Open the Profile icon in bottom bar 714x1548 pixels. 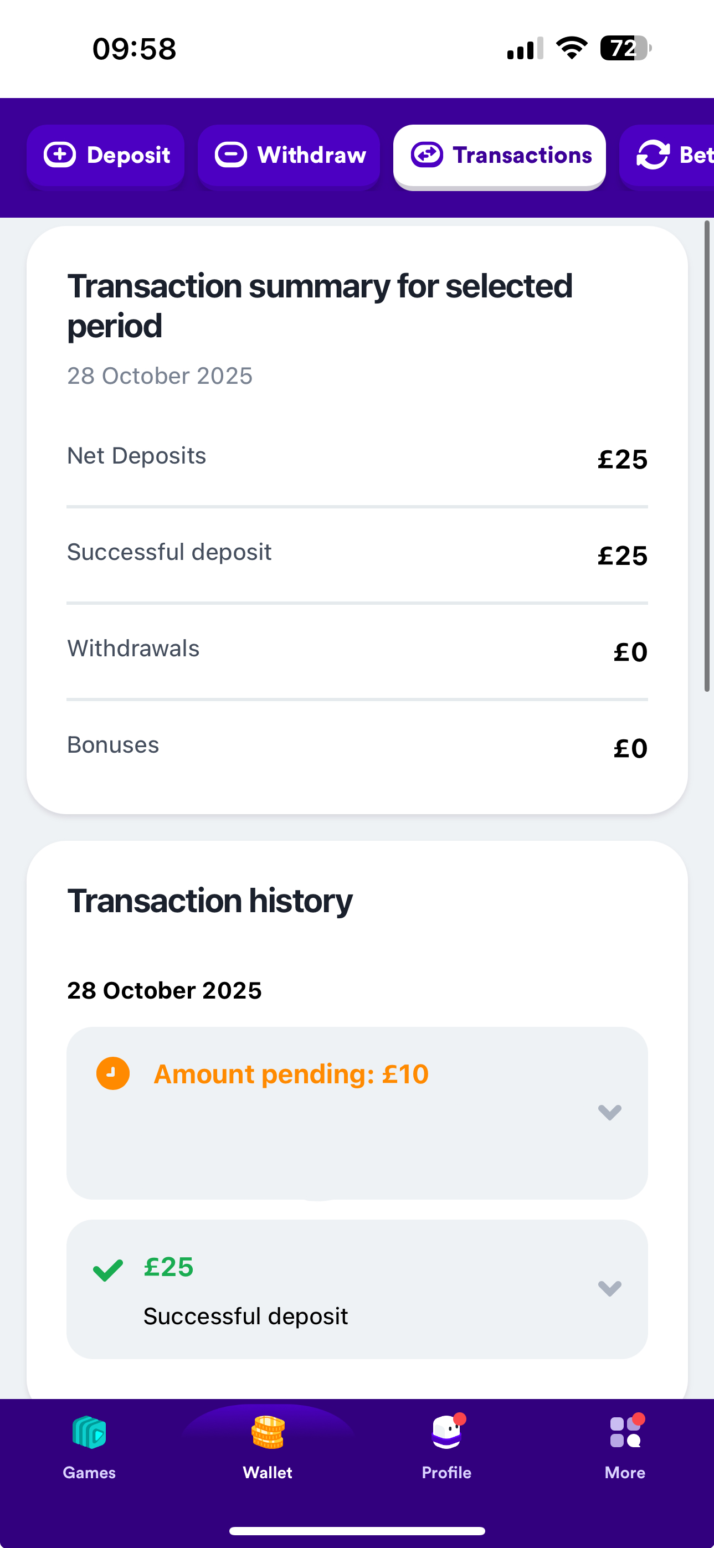446,1432
